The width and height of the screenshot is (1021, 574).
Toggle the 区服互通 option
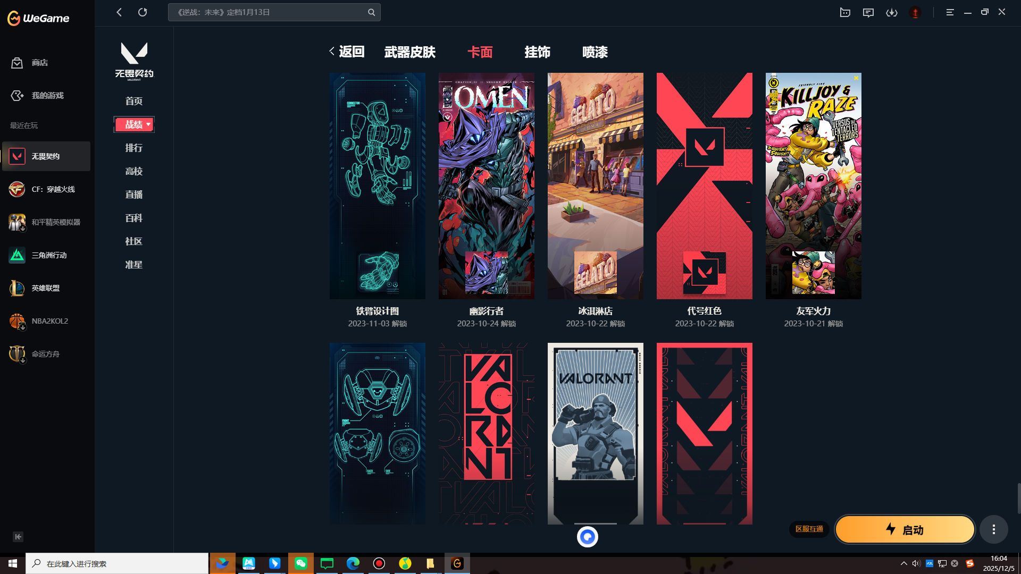click(x=810, y=529)
